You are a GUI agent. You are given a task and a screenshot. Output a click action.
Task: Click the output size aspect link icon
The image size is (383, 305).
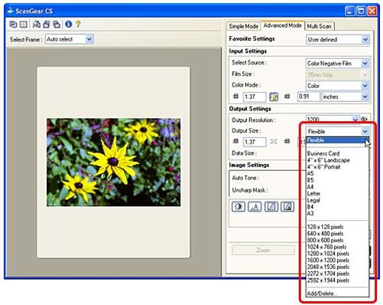(273, 142)
